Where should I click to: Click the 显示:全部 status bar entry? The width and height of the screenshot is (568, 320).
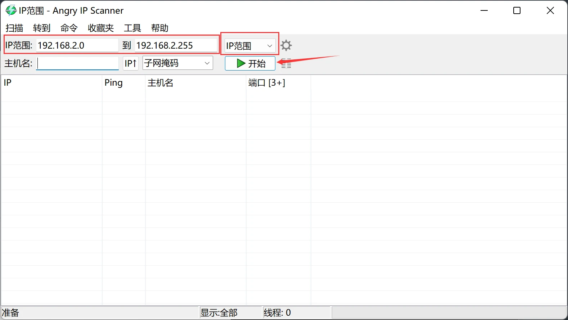coord(231,312)
